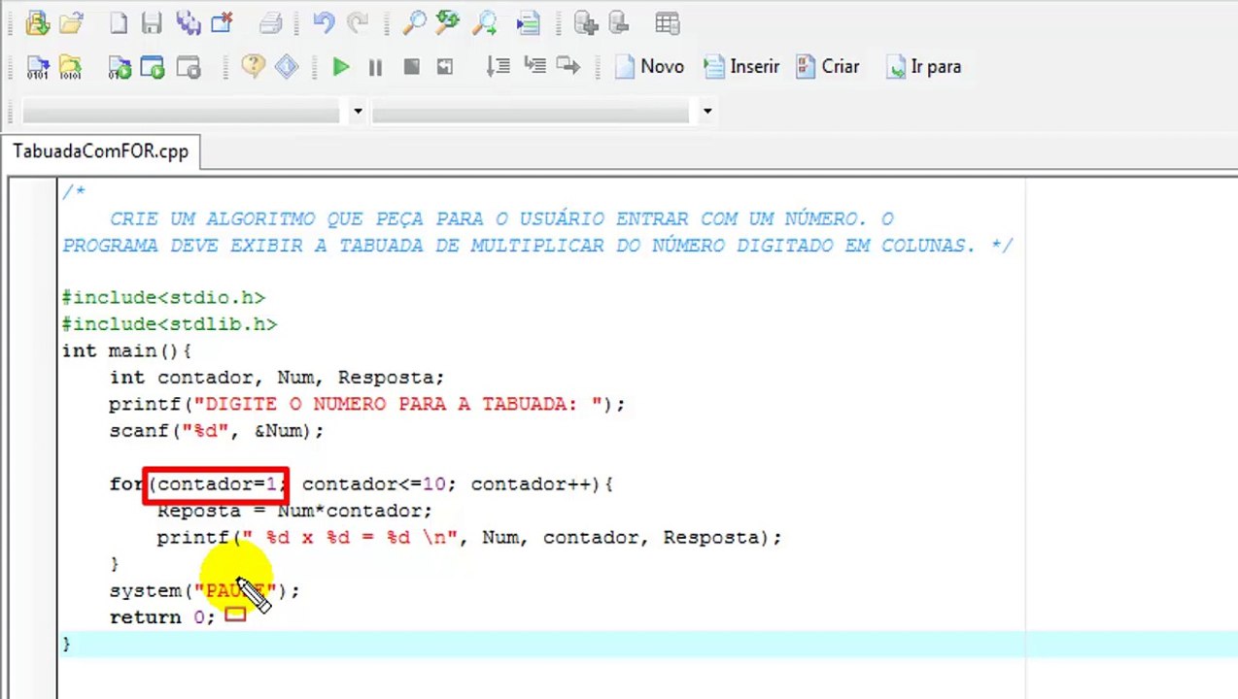Step over the next line
The width and height of the screenshot is (1238, 699).
pyautogui.click(x=499, y=66)
